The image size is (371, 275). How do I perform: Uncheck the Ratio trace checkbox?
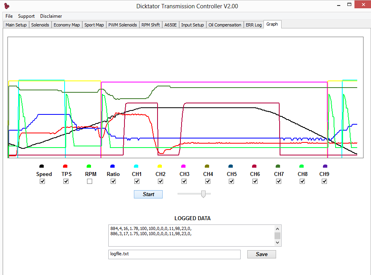coord(113,181)
